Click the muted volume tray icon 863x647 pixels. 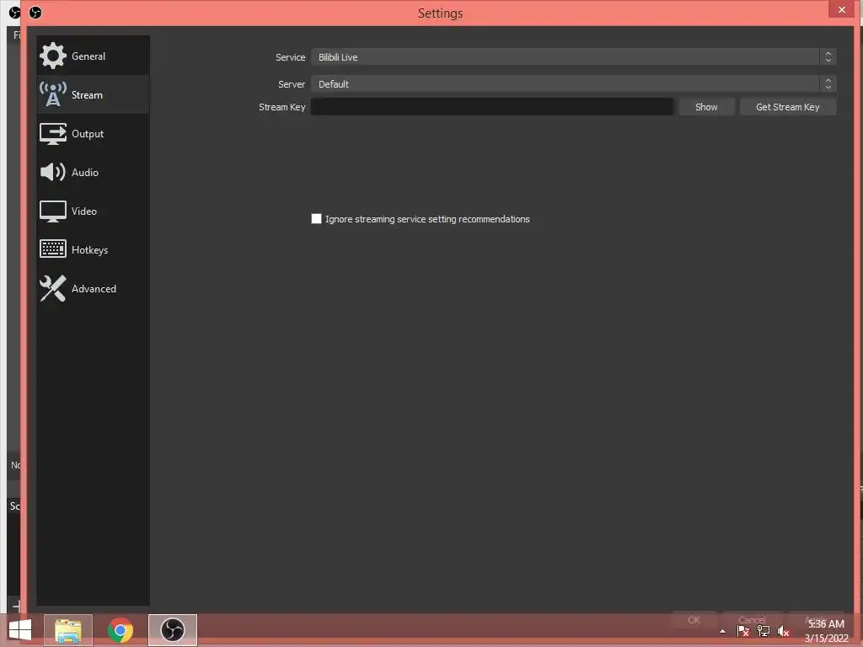click(783, 632)
